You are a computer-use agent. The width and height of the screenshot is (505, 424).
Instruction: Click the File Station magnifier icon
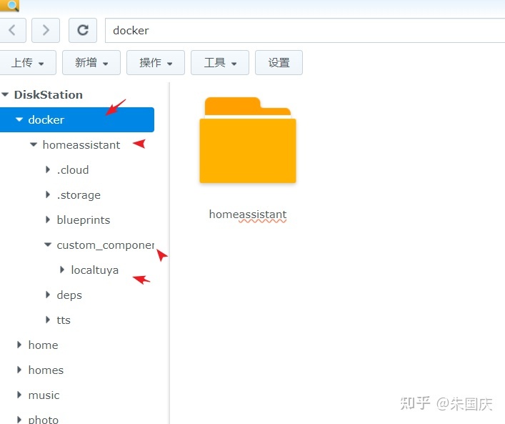tap(10, 5)
